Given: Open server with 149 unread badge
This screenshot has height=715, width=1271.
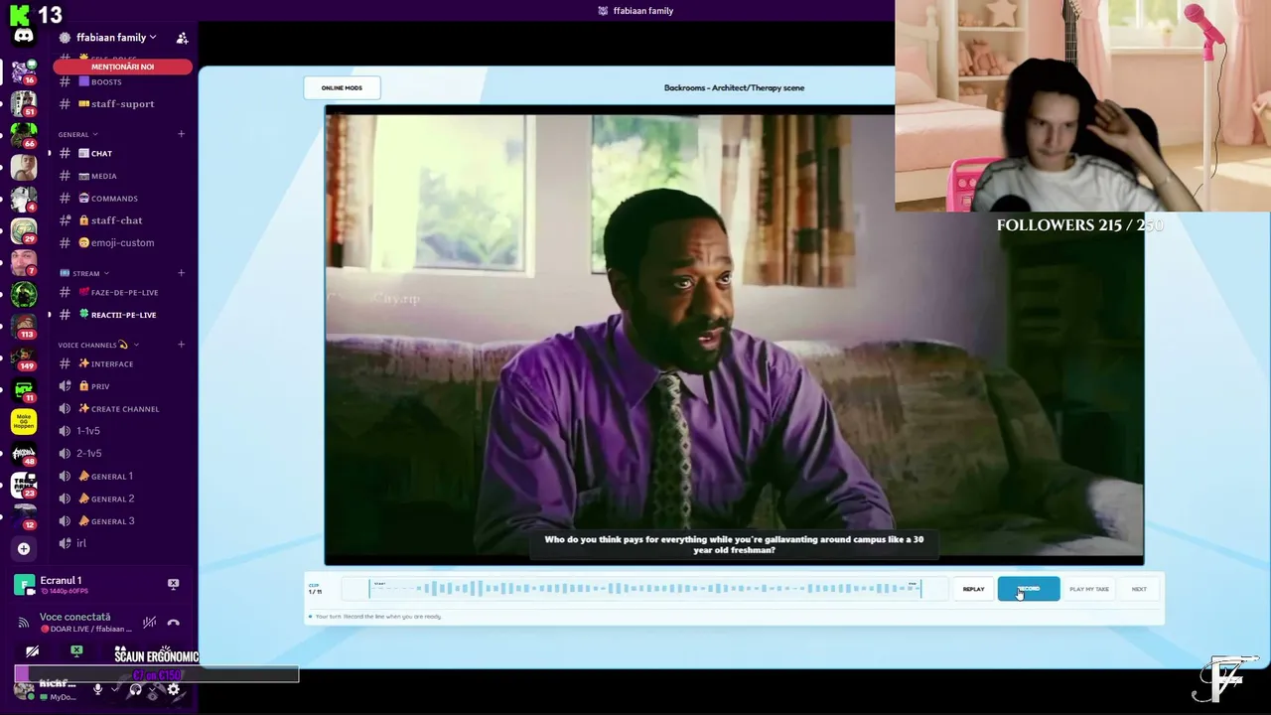Looking at the screenshot, I should coord(24,357).
